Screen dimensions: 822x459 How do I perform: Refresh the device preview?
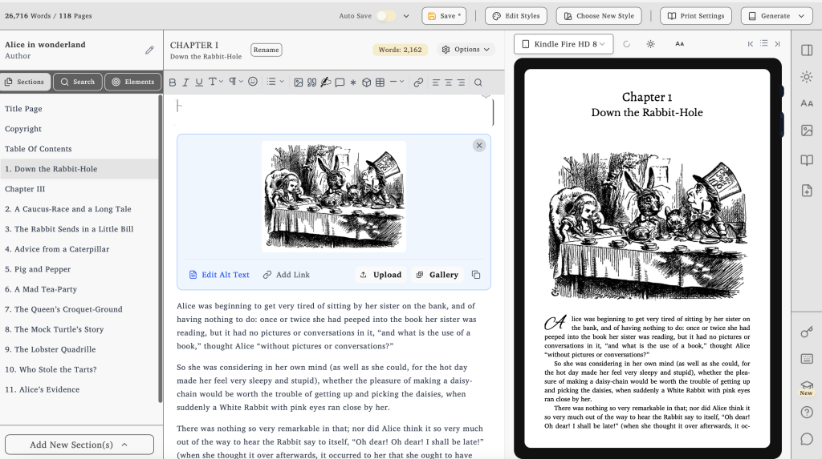click(626, 44)
